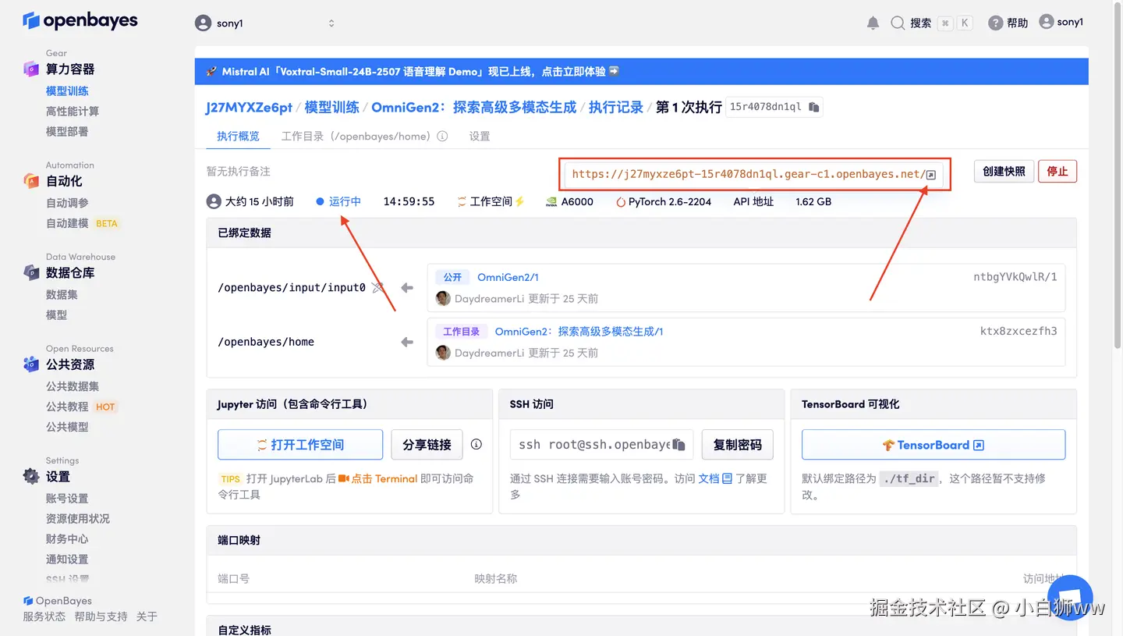
Task: Click DaydreamerLi avatar in the OmniGen2/1 row
Action: pos(443,298)
